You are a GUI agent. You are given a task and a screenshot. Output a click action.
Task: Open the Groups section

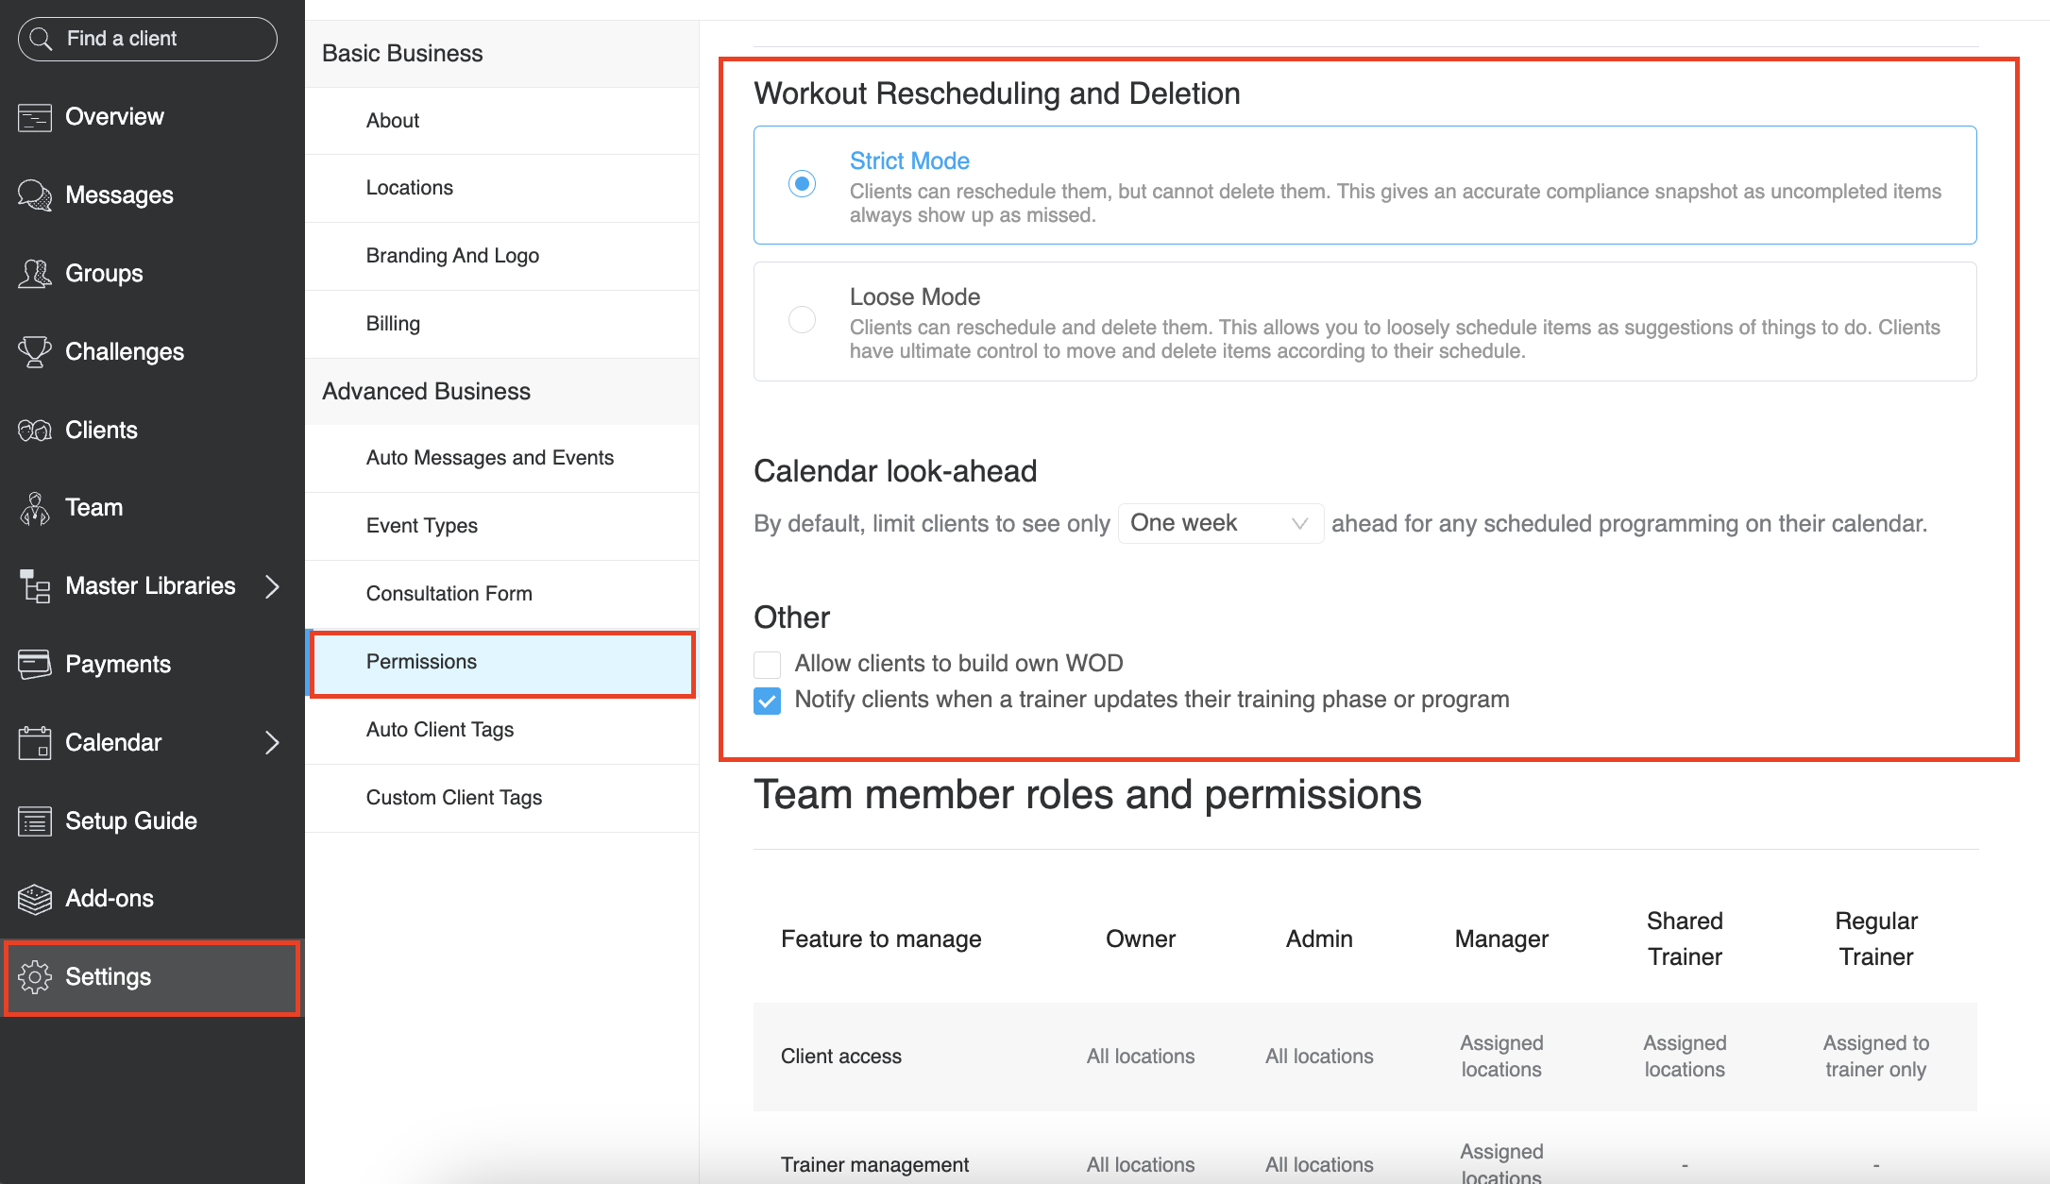tap(104, 273)
